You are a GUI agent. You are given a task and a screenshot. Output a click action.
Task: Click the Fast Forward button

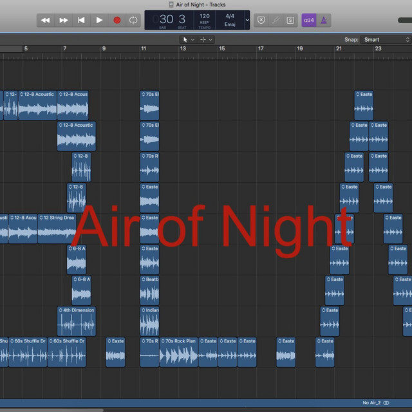[64, 20]
